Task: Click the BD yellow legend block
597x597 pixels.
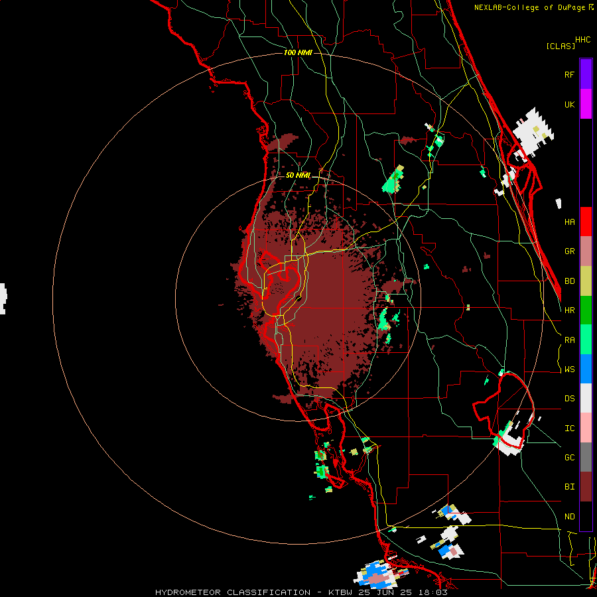Action: click(586, 281)
